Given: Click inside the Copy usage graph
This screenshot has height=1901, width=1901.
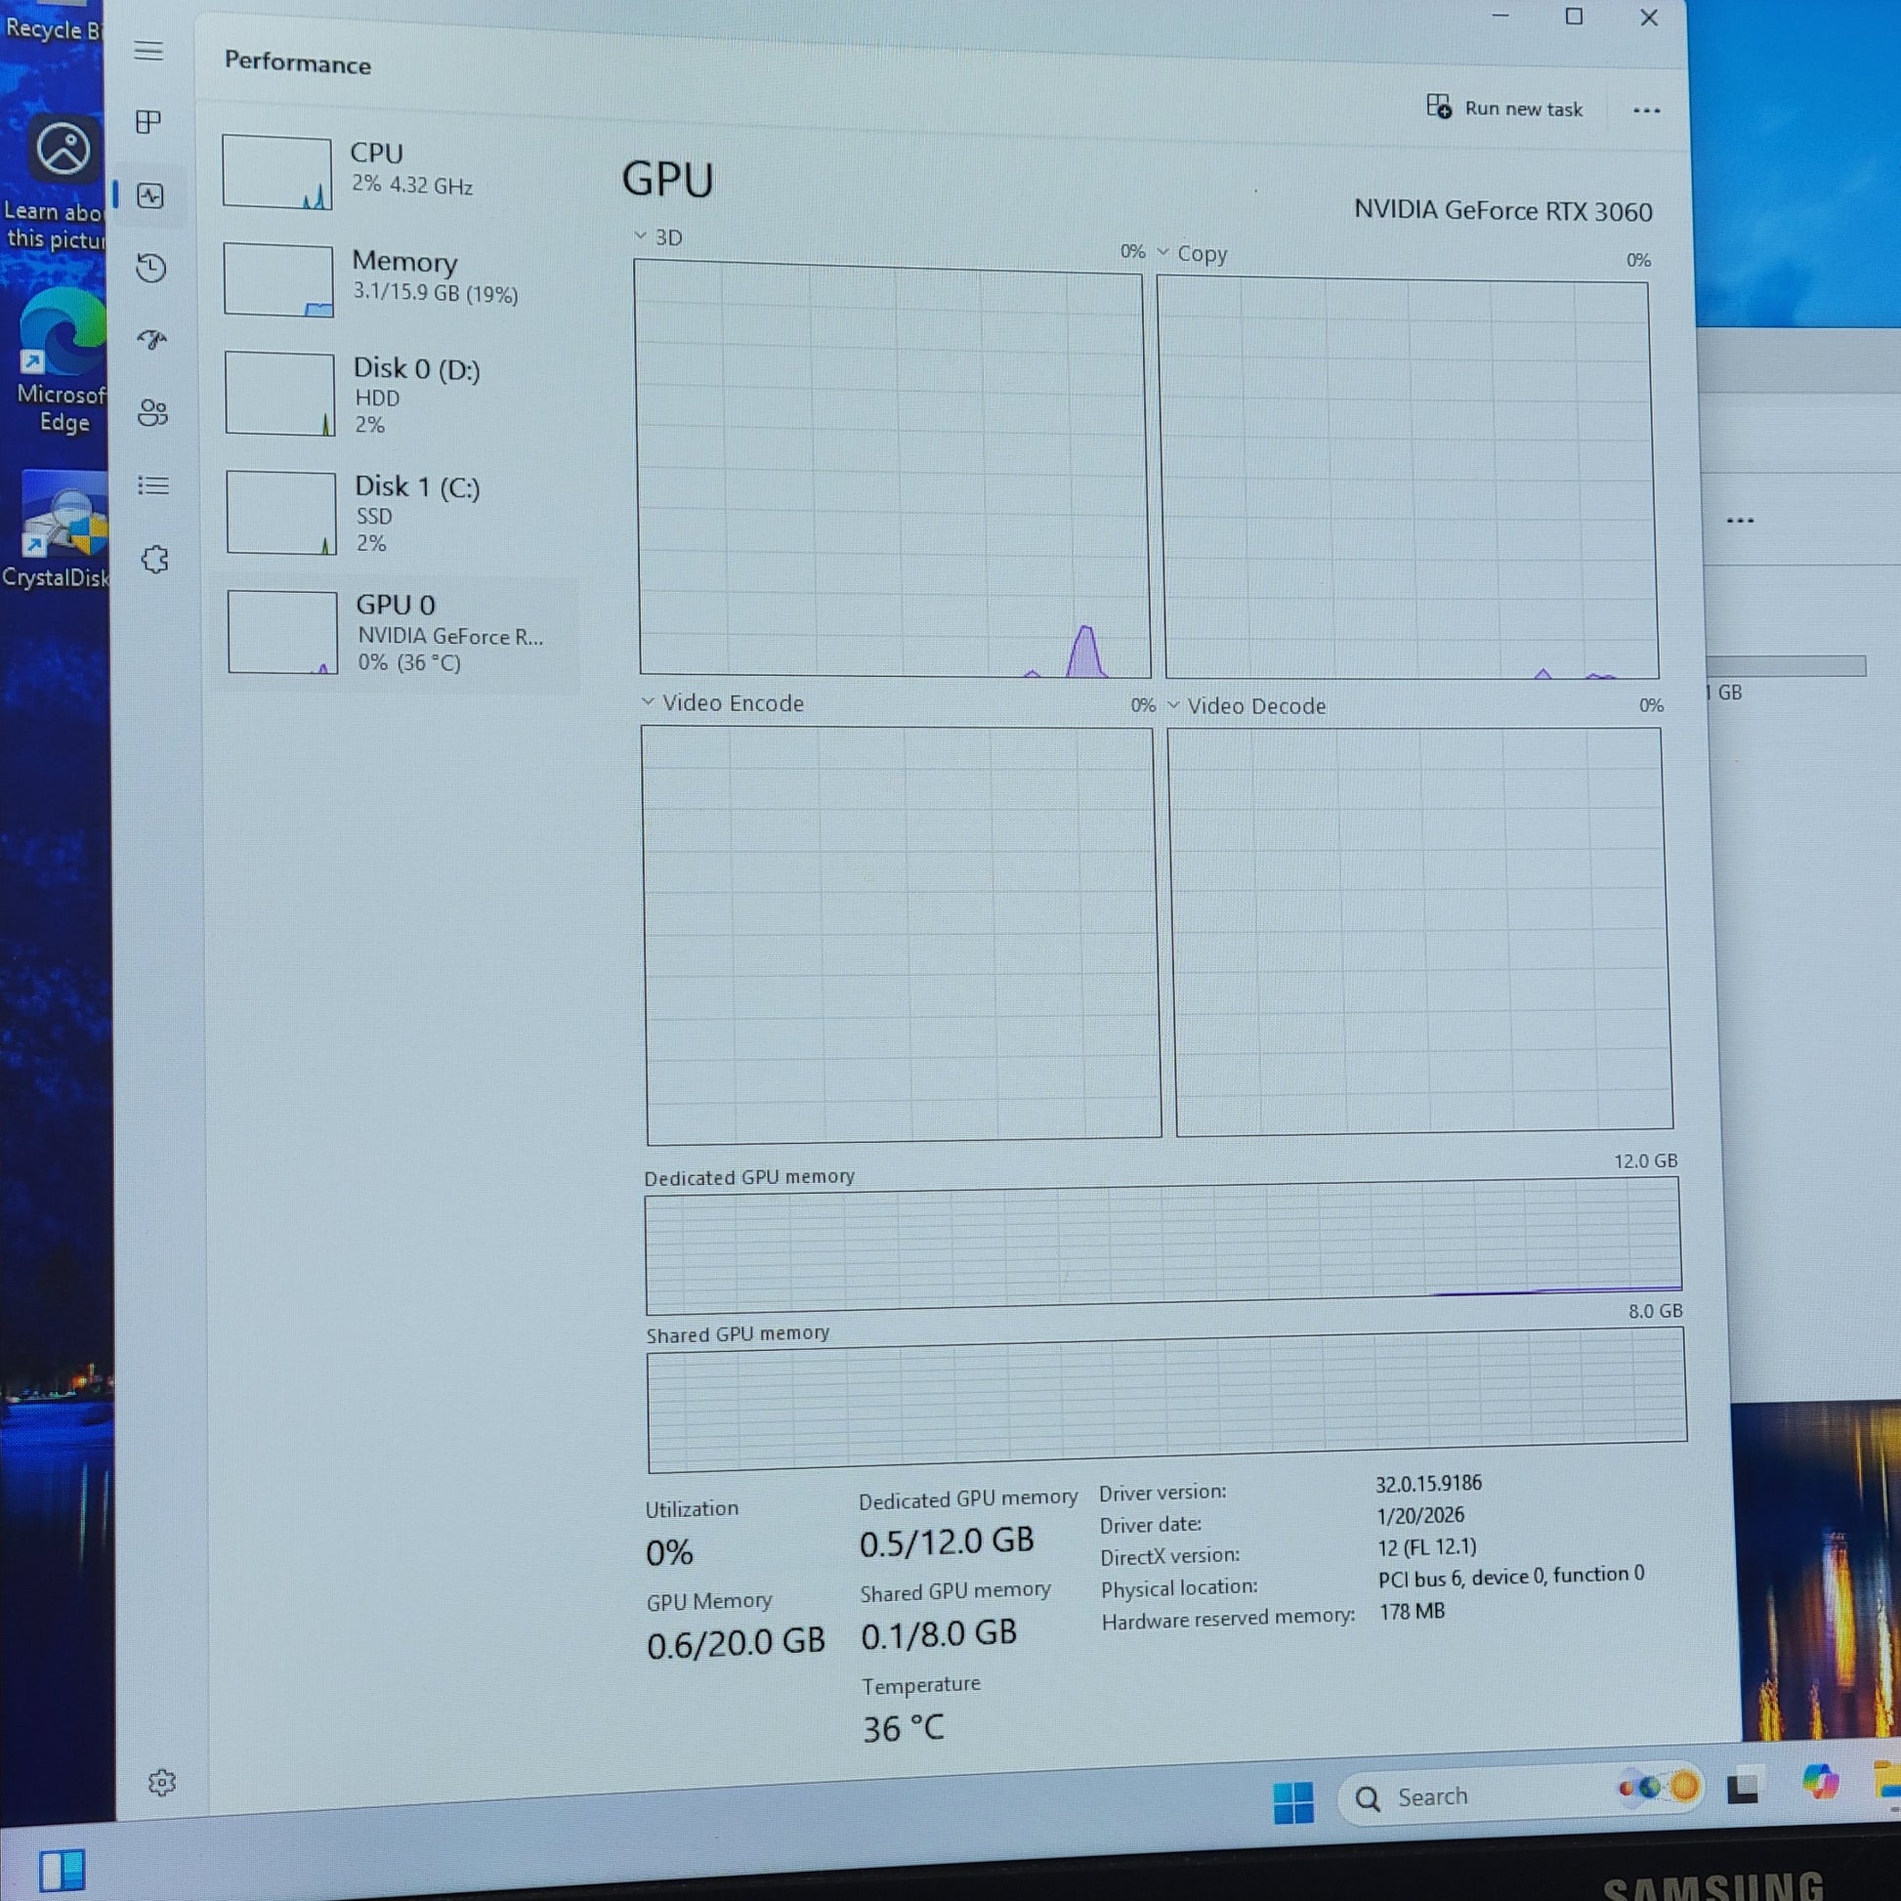Looking at the screenshot, I should [1407, 479].
